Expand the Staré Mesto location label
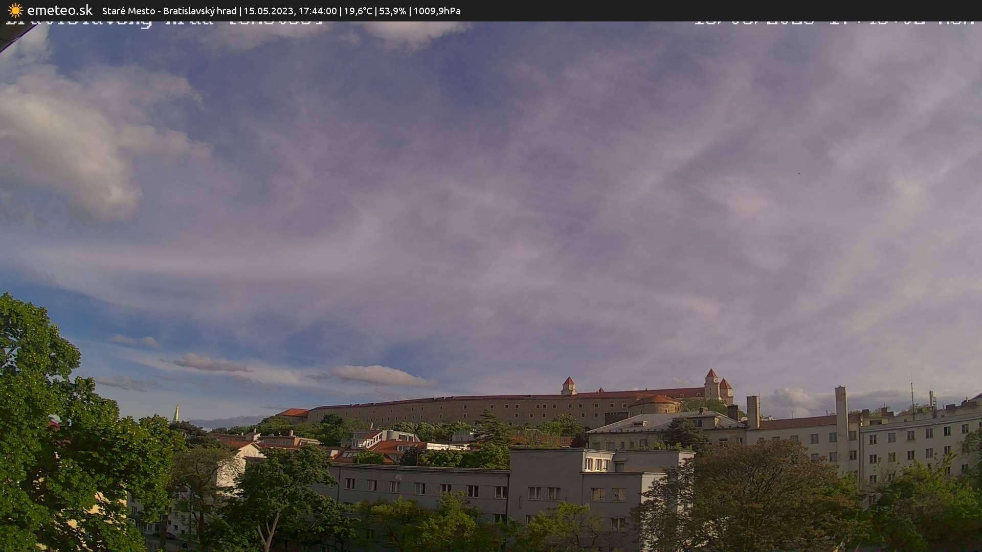Image resolution: width=982 pixels, height=552 pixels. 129,11
